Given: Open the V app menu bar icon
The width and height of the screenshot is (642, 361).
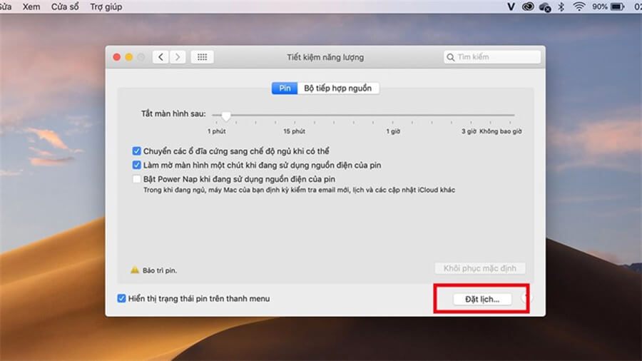Looking at the screenshot, I should [x=511, y=6].
